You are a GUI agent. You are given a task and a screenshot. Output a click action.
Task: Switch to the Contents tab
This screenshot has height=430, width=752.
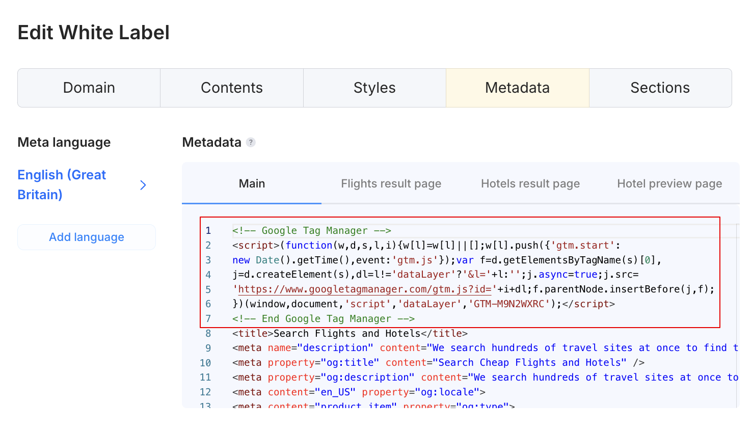coord(232,88)
